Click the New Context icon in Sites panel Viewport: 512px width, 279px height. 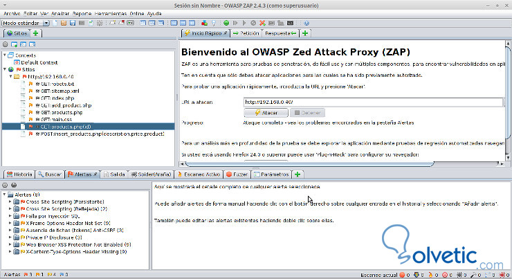coord(14,44)
